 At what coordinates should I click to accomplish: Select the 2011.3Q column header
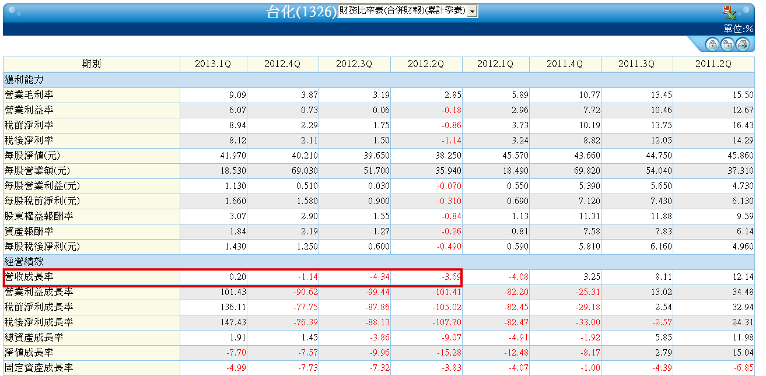point(636,64)
